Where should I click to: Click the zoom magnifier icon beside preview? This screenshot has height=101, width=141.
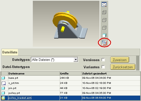coord(104,5)
